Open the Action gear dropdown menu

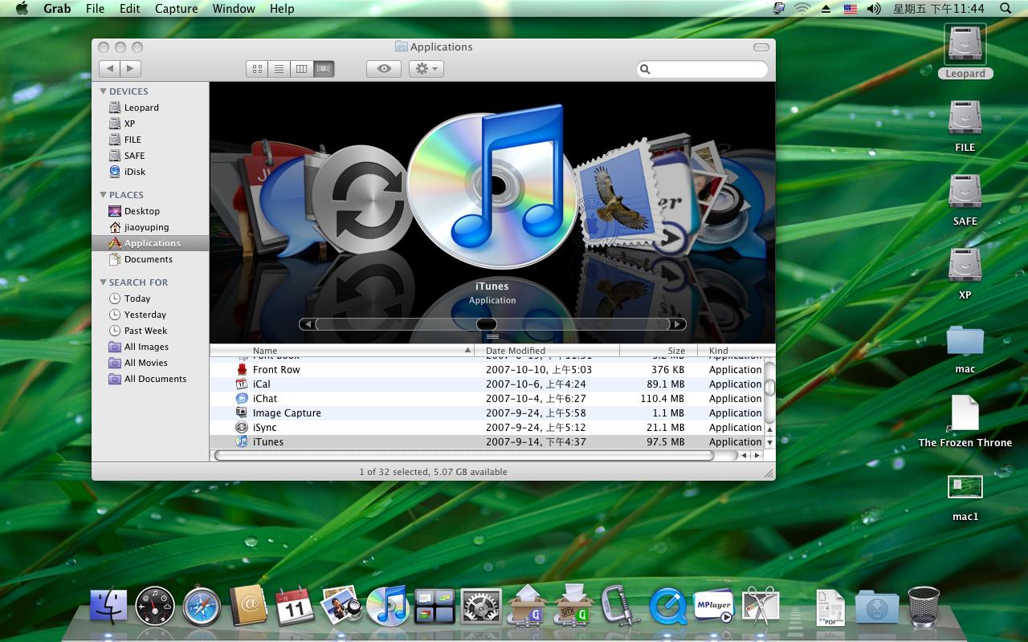click(426, 69)
